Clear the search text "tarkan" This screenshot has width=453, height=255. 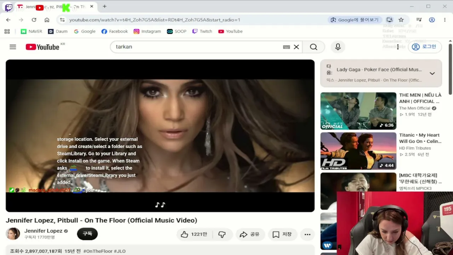[296, 47]
